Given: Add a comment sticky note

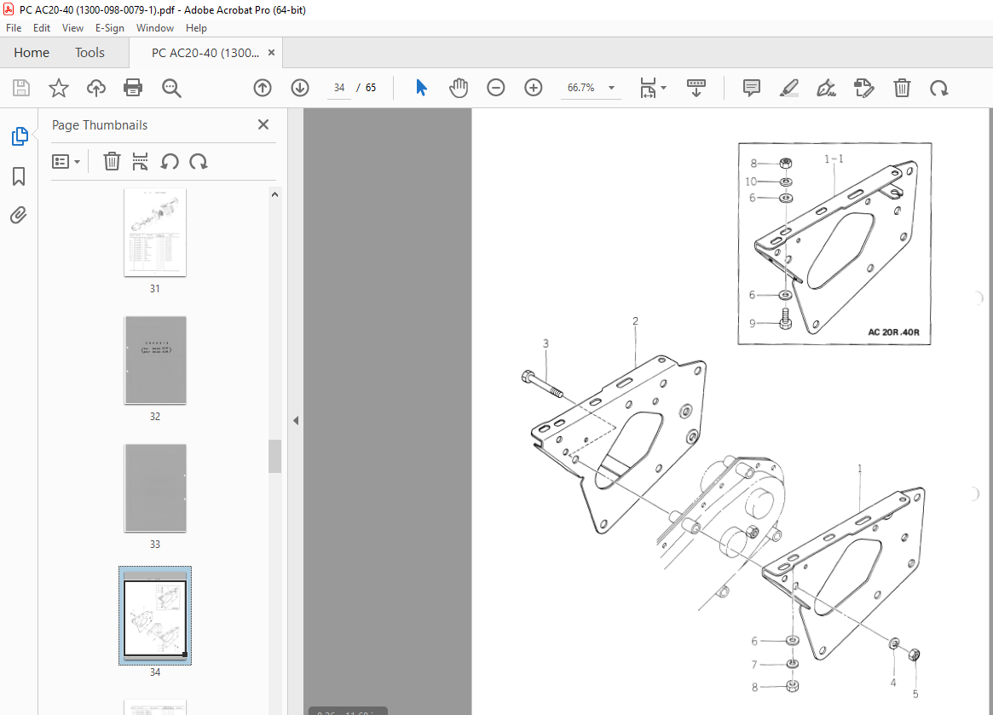Looking at the screenshot, I should tap(751, 88).
